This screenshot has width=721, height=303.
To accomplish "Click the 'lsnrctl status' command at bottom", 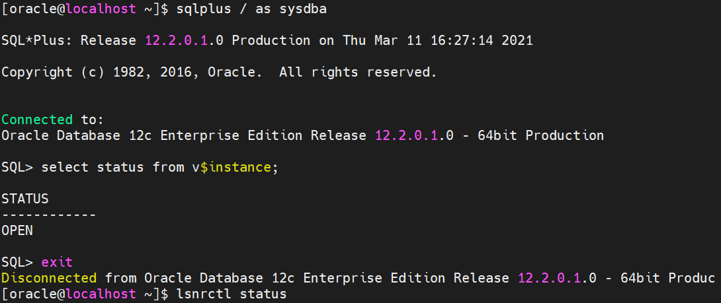I will pyautogui.click(x=232, y=293).
